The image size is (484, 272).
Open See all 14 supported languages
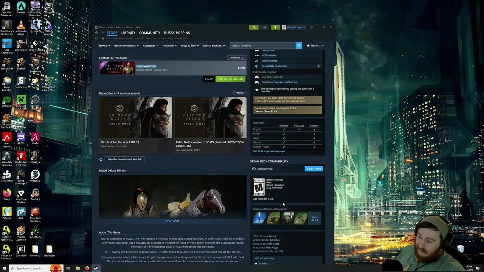point(269,151)
